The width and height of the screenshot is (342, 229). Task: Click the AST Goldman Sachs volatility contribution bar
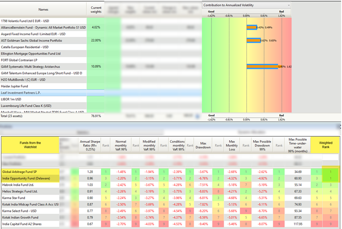click(x=253, y=41)
